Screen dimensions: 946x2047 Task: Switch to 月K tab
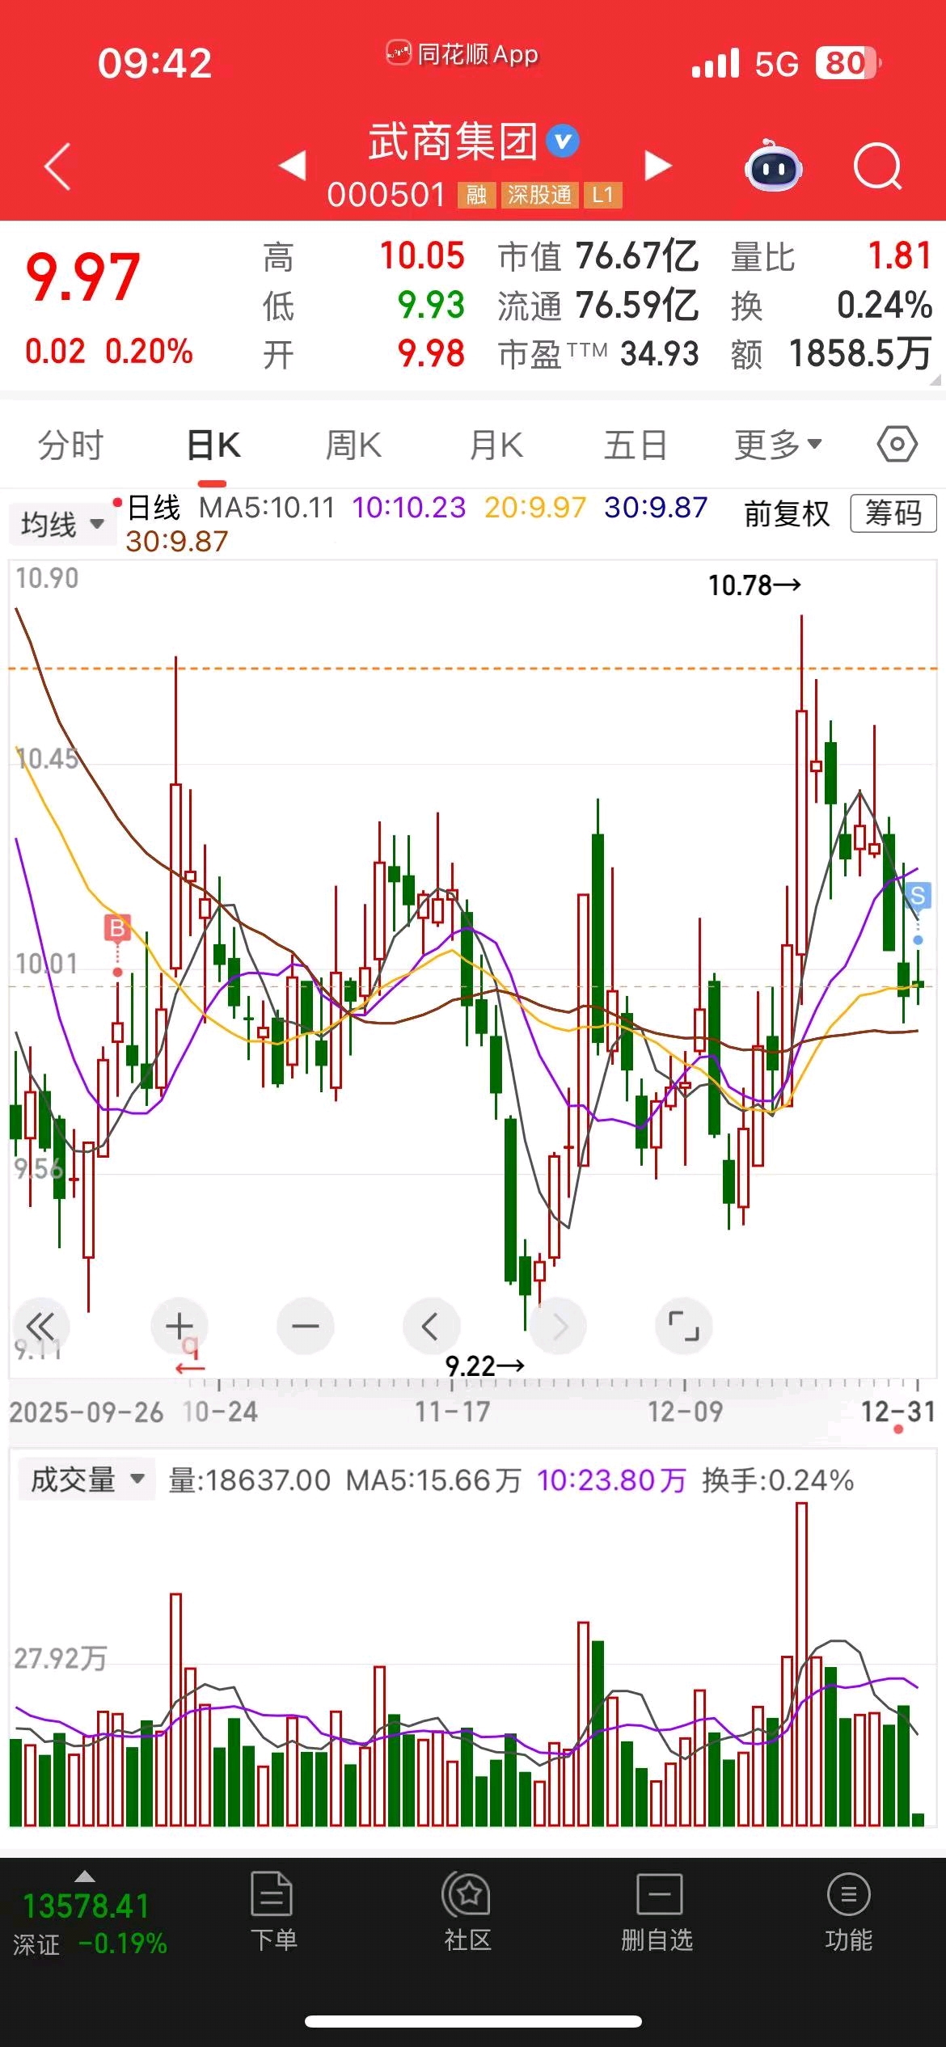tap(496, 445)
